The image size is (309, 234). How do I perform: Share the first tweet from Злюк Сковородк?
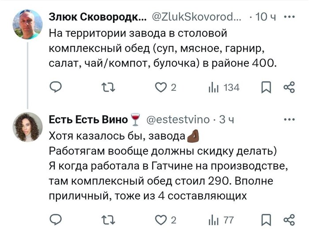pyautogui.click(x=288, y=88)
